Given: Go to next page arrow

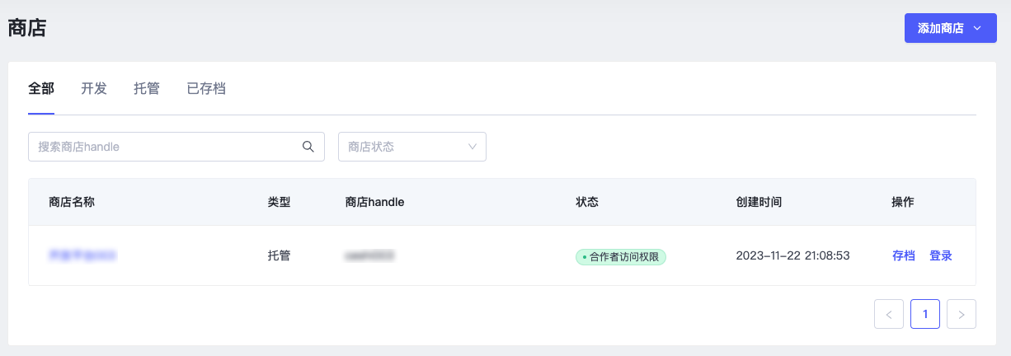Looking at the screenshot, I should pos(962,314).
